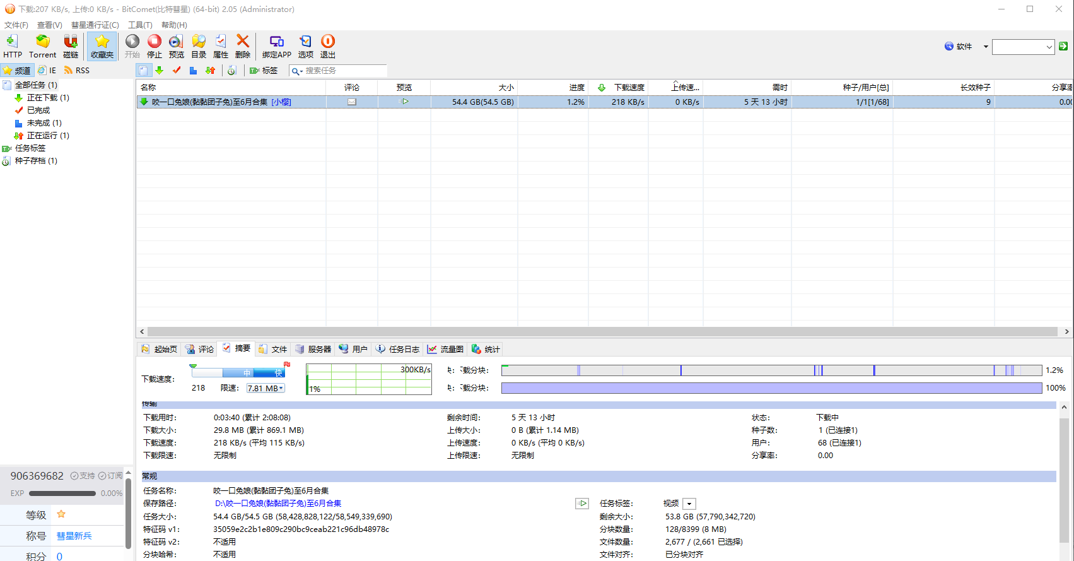This screenshot has height=561, width=1074.
Task: Click the 绑定APP toolbar icon
Action: (276, 46)
